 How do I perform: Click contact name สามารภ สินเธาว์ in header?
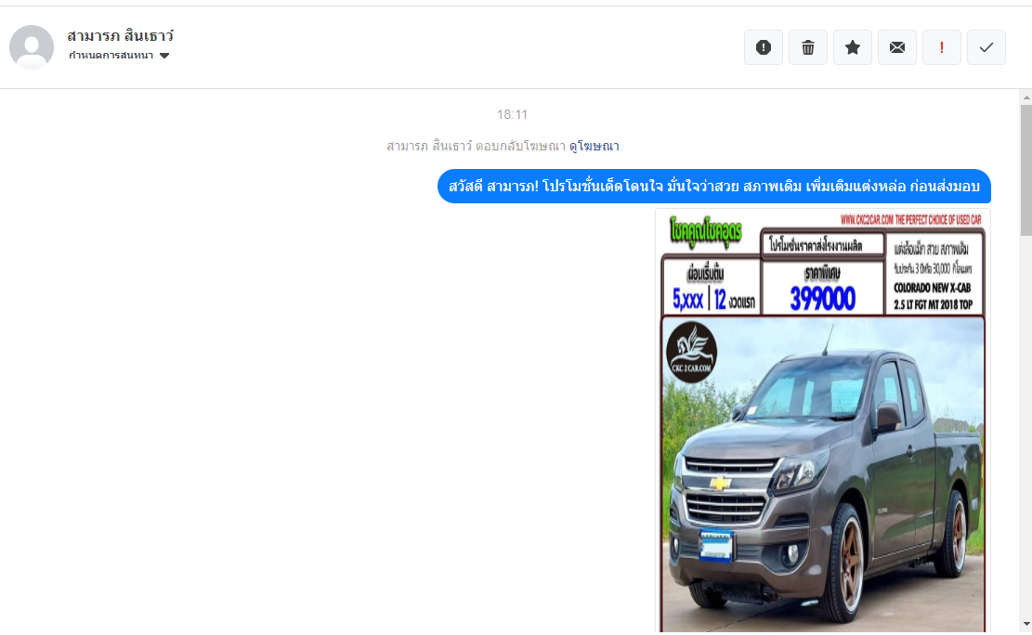click(x=121, y=35)
